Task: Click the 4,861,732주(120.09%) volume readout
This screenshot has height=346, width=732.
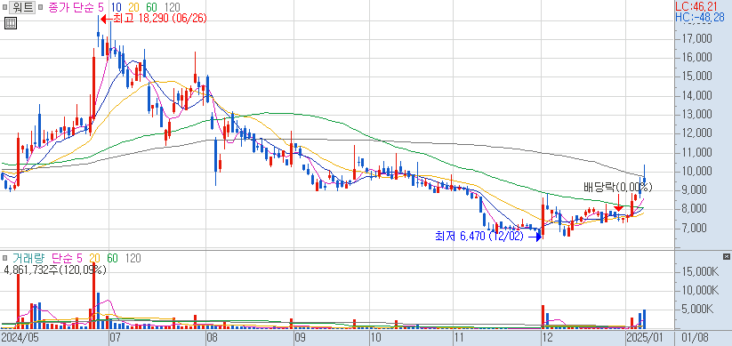Action: click(54, 270)
